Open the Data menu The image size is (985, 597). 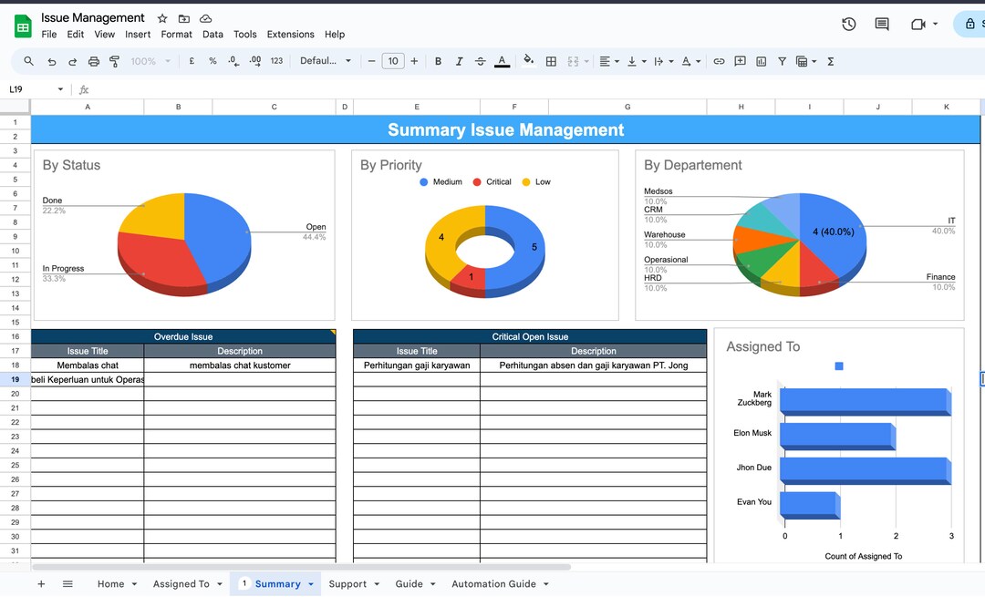213,34
